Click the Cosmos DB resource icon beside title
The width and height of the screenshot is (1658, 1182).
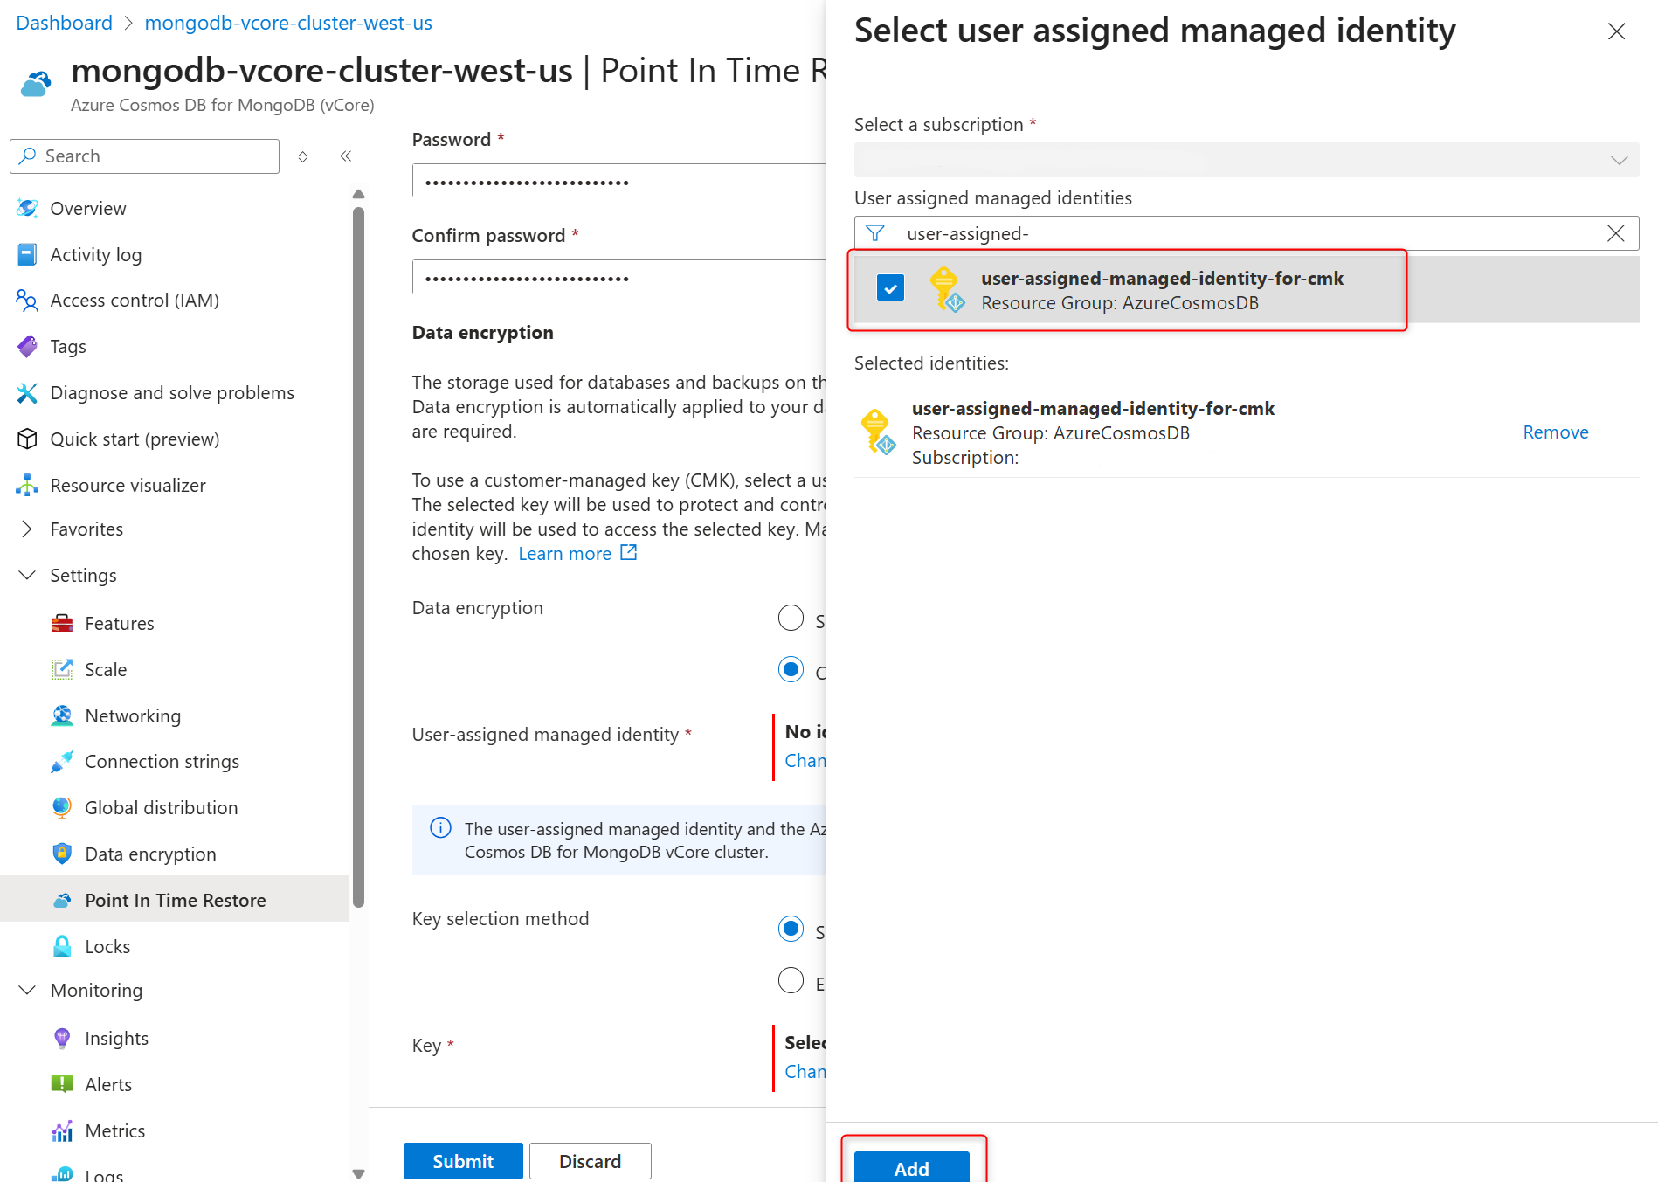pos(36,84)
